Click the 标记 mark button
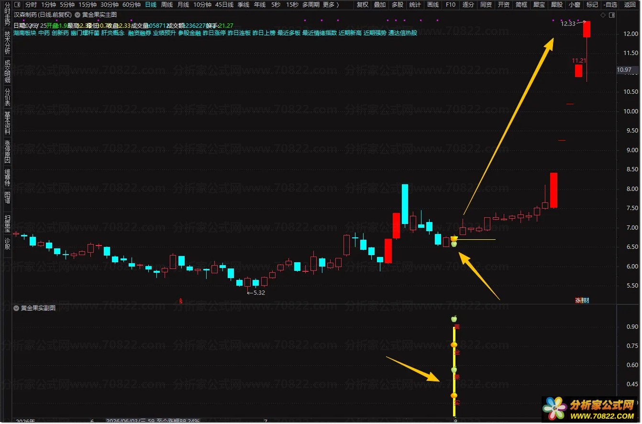642x424 pixels. (x=592, y=5)
